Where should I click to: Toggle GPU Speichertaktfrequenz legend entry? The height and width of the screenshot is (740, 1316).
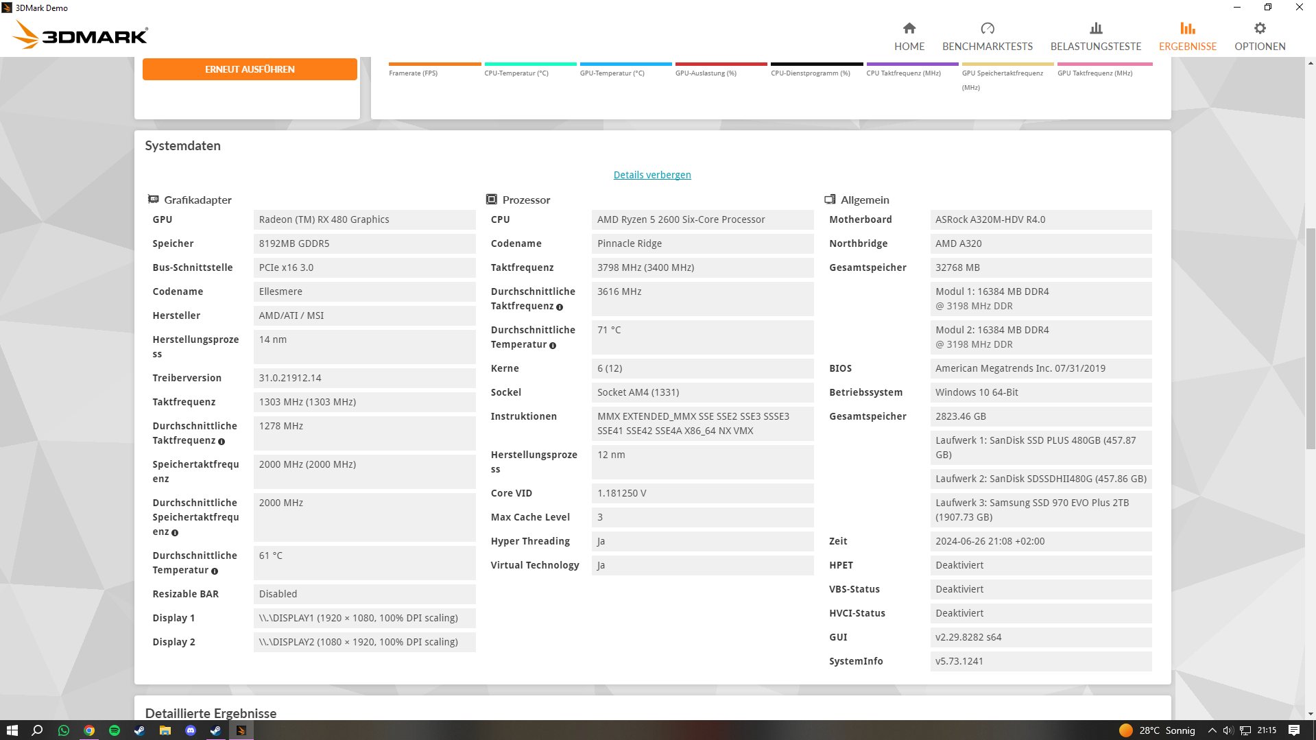tap(1007, 76)
